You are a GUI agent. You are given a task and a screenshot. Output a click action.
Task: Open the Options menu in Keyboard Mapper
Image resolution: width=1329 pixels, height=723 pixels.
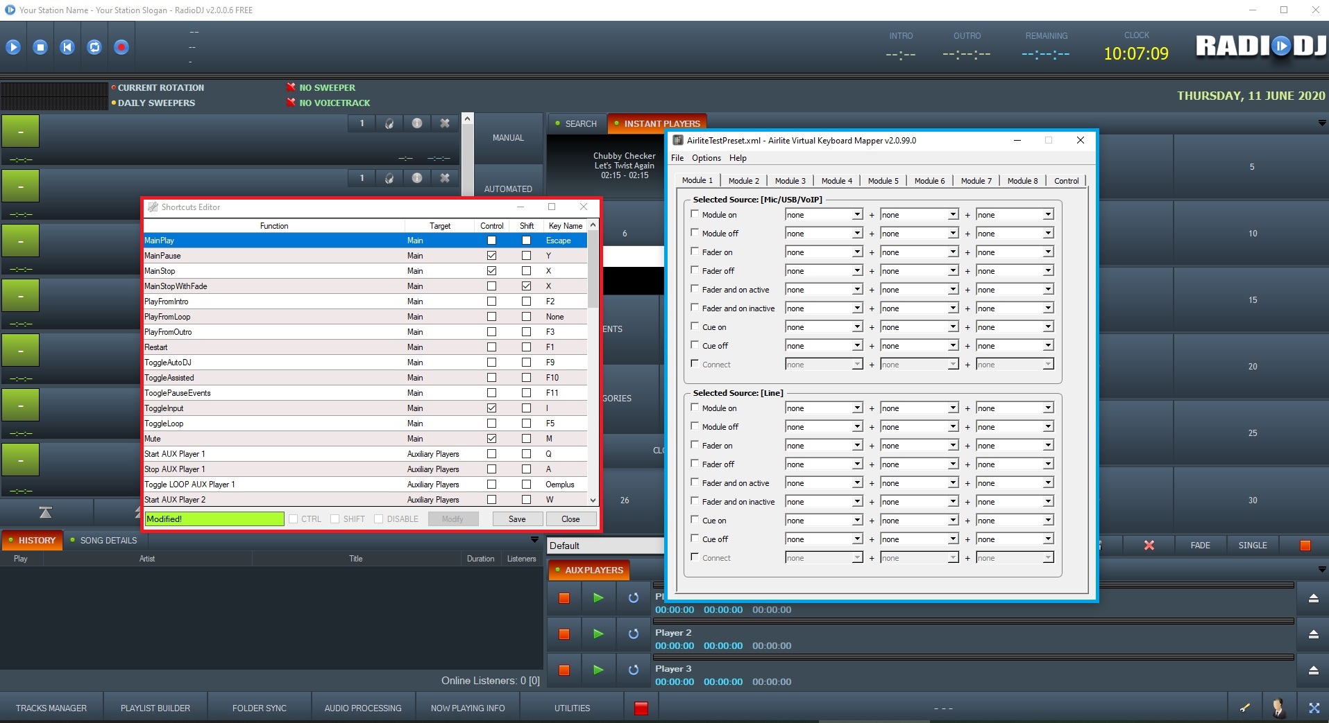(x=706, y=158)
